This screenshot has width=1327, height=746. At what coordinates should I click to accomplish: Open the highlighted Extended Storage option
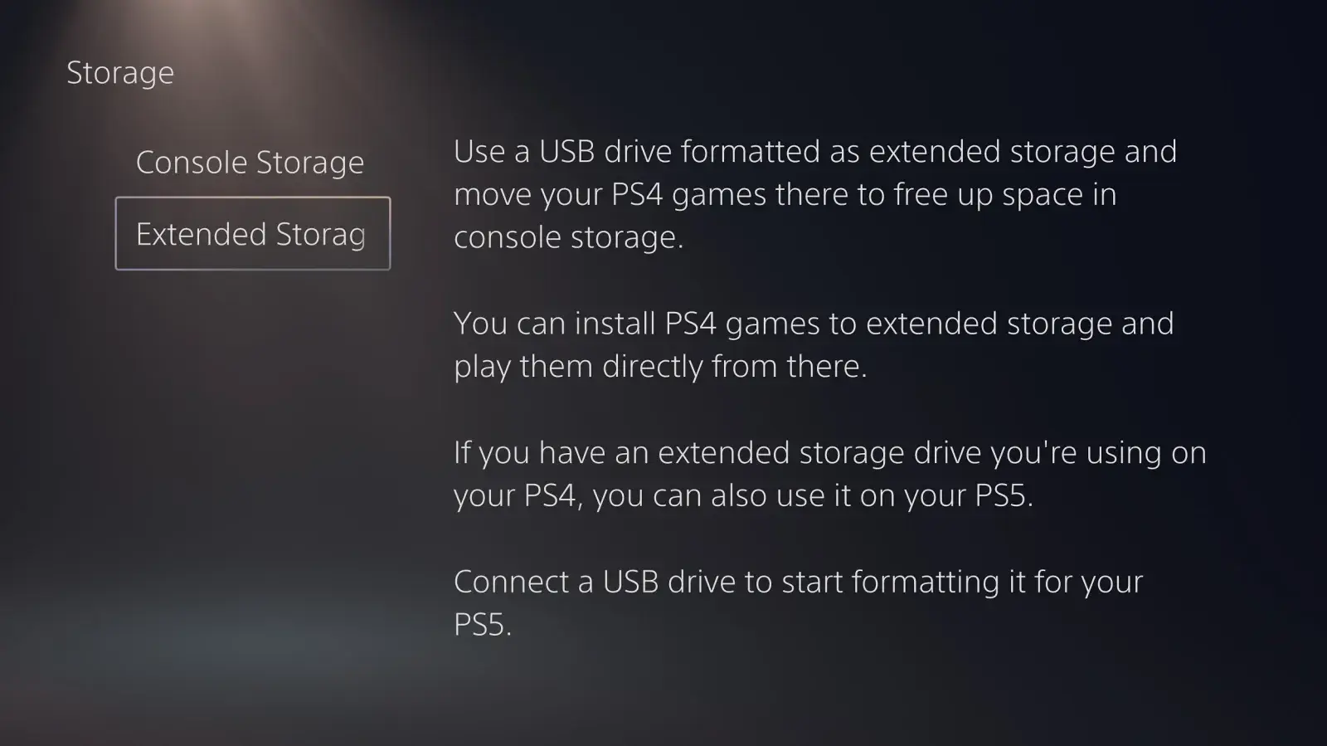click(252, 234)
